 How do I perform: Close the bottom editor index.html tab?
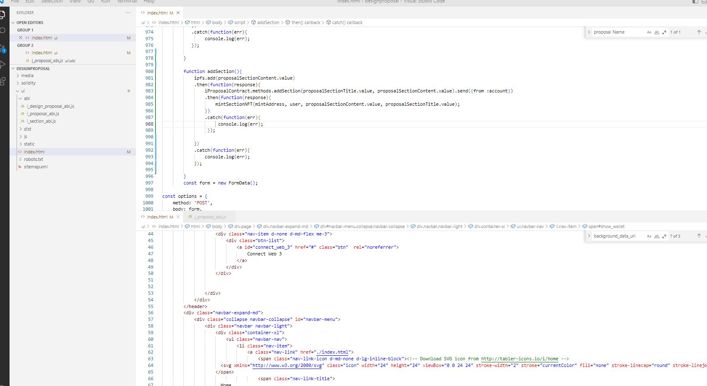coord(178,217)
